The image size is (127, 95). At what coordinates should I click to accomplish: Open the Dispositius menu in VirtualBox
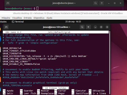(x=39, y=18)
